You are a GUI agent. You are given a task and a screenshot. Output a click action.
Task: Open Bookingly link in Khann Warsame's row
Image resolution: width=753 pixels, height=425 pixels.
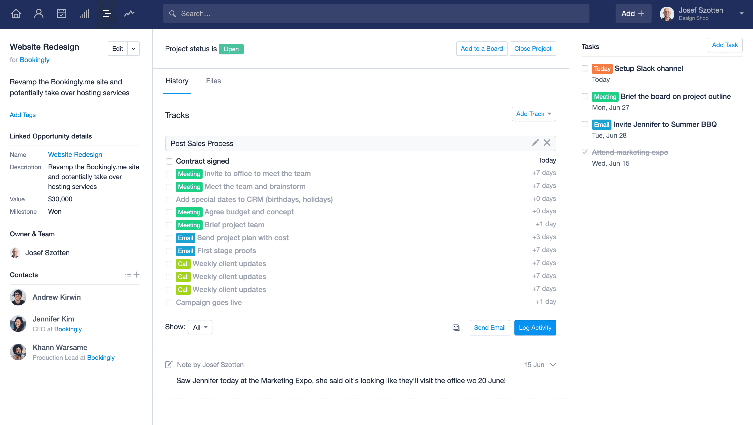[x=101, y=357]
